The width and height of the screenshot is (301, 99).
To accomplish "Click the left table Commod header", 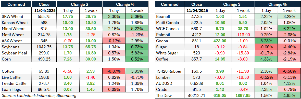I will tap(17, 4).
